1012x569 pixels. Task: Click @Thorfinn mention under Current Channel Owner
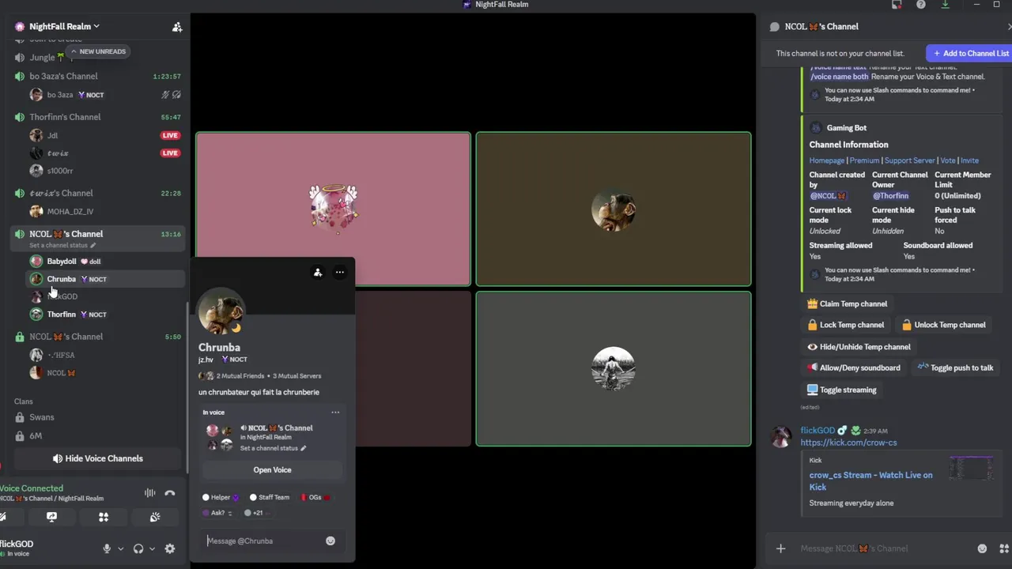tap(890, 196)
